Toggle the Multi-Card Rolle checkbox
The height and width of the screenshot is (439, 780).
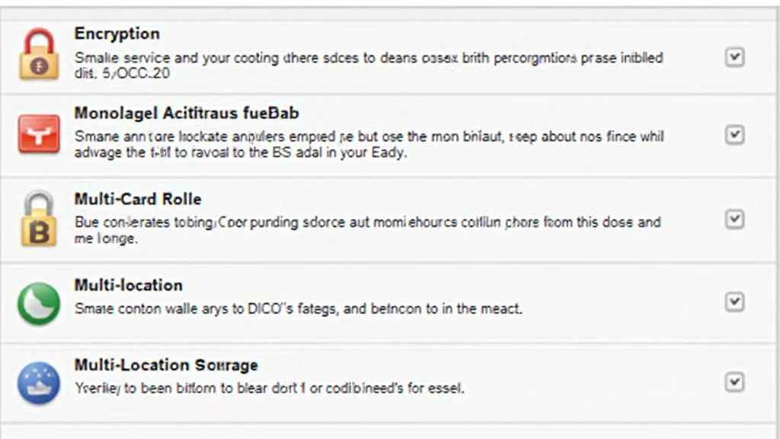[734, 219]
